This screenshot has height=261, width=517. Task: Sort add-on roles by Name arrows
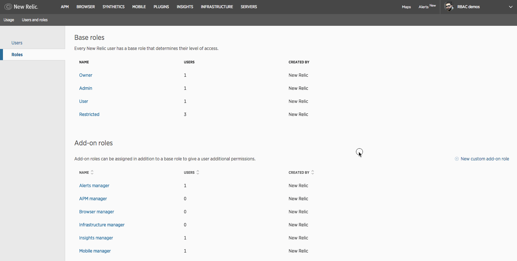coord(92,172)
